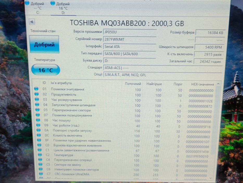243x183 pixels.
Task: Select the Повторні спроби запуску attribute name
Action: tap(72, 130)
